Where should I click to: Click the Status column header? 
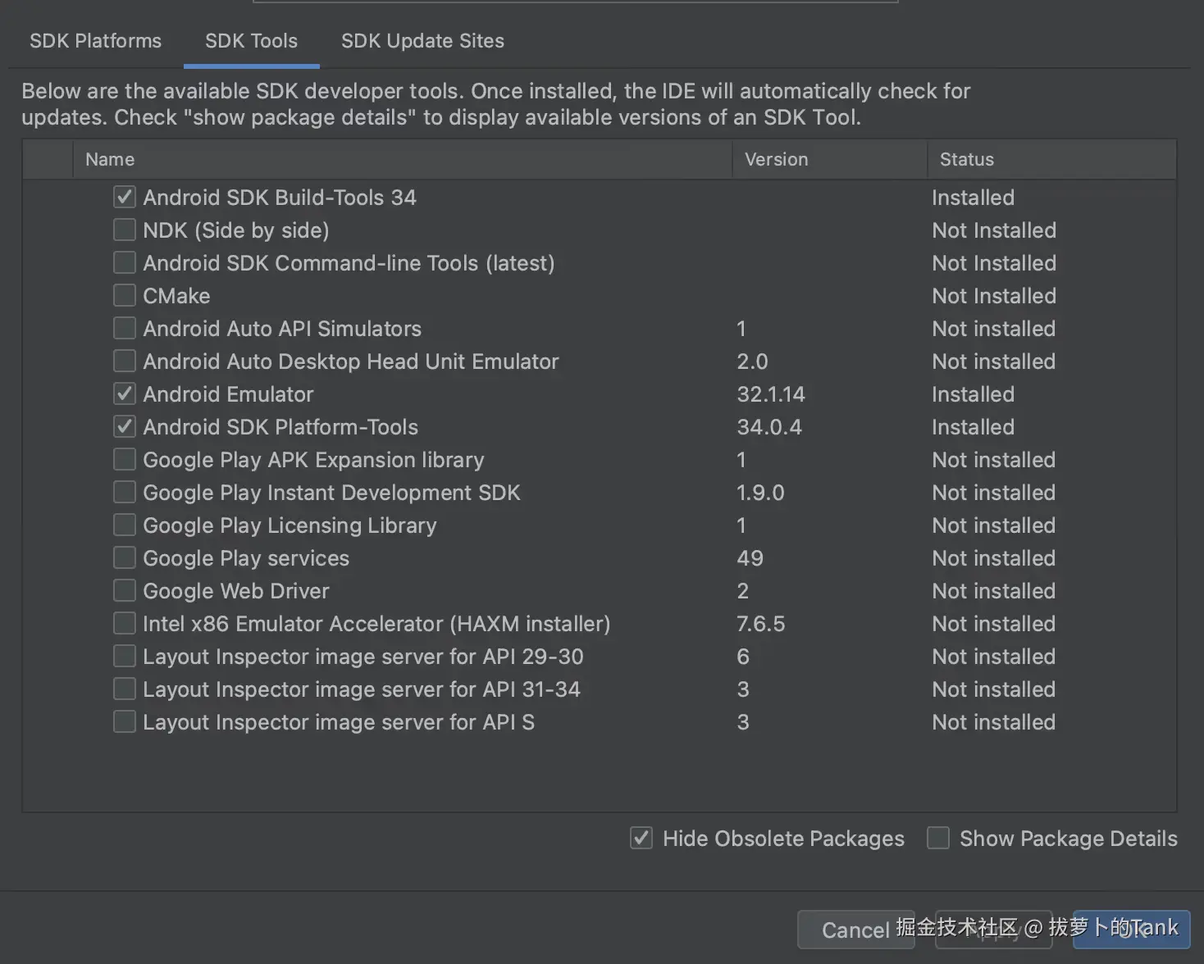click(x=966, y=159)
